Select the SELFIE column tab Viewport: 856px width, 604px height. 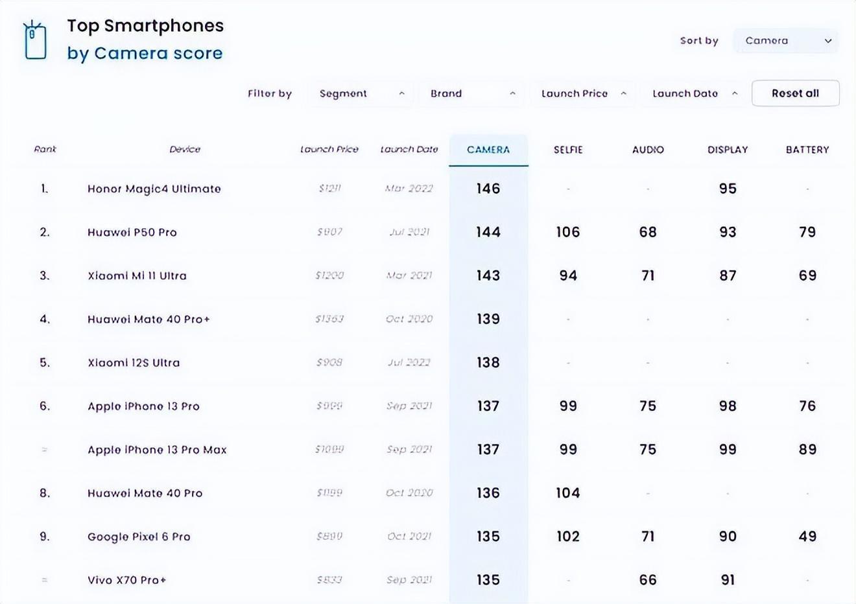tap(568, 150)
